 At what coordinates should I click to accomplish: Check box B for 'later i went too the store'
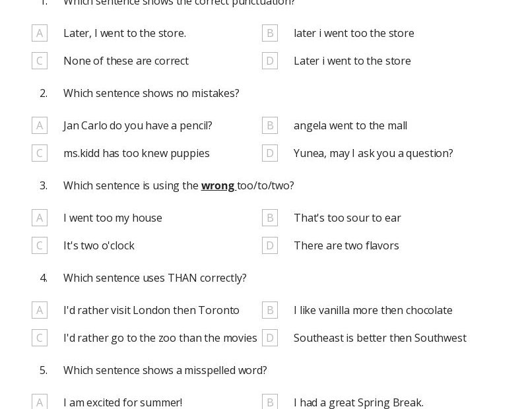(x=270, y=33)
